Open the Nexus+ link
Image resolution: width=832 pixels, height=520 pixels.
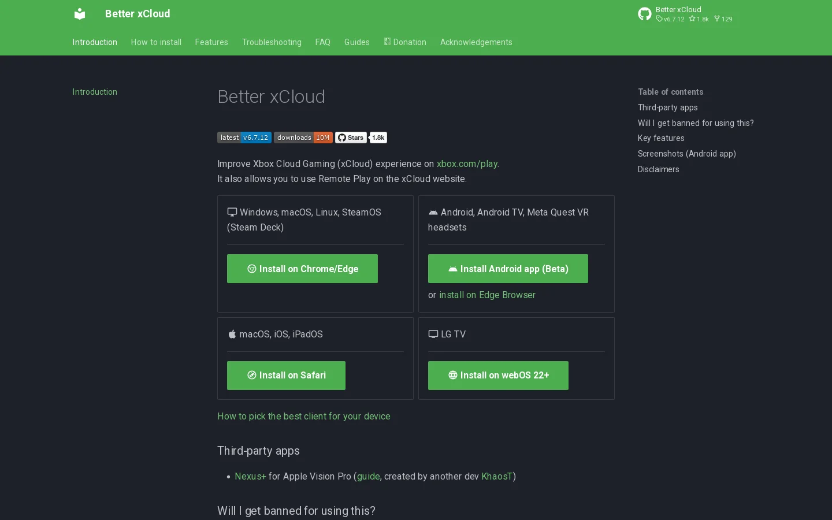[x=250, y=476]
